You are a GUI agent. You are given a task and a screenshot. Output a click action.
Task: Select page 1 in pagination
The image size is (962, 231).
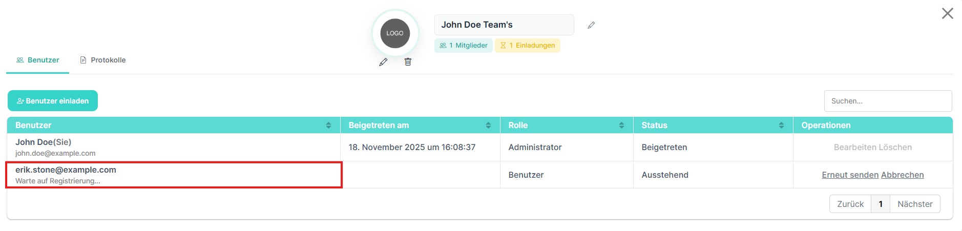tap(881, 204)
